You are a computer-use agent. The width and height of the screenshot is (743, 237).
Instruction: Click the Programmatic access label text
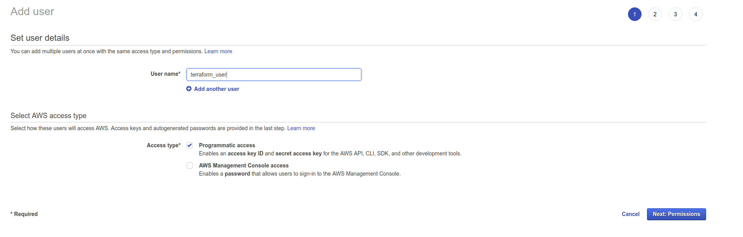(x=227, y=145)
